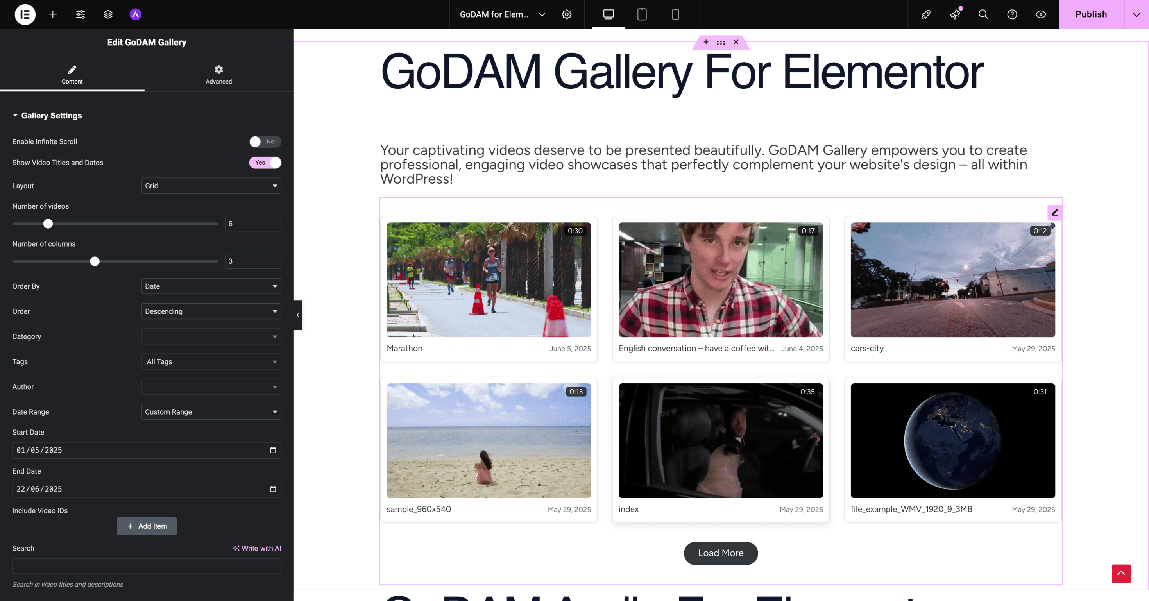Click the End Date input field

tap(147, 488)
